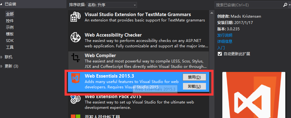Click the search magnifier icon
This screenshot has width=291, height=118.
coord(285,5)
